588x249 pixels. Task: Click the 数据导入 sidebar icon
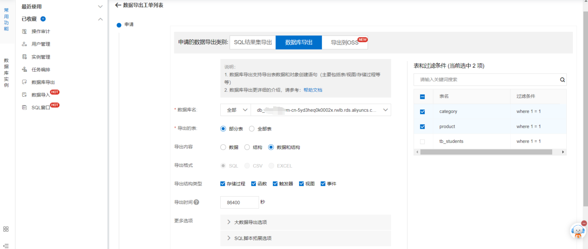pyautogui.click(x=24, y=95)
